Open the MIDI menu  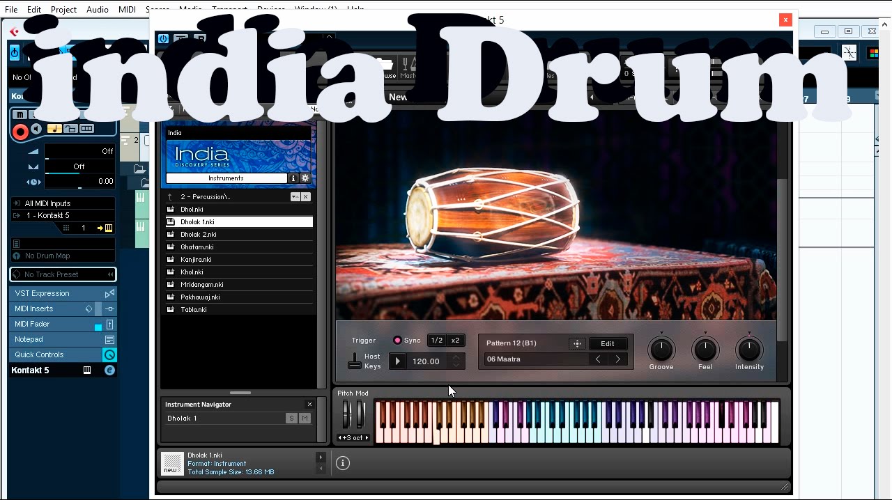click(x=127, y=10)
